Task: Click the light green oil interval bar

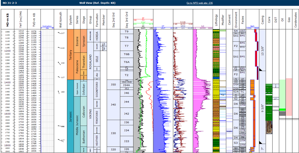Action: click(x=282, y=94)
